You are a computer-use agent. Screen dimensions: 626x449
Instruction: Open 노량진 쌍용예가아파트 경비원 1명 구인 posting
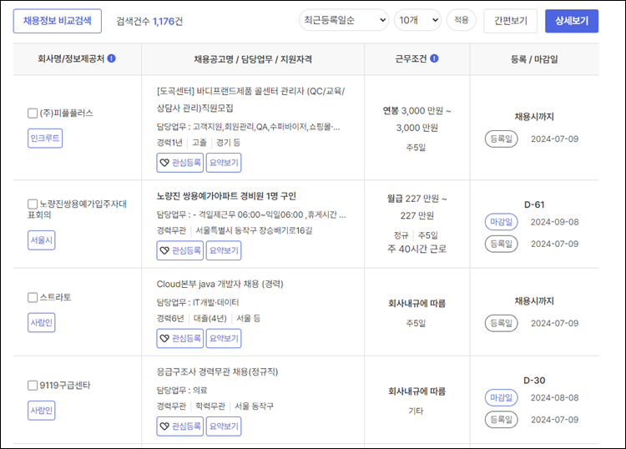226,196
